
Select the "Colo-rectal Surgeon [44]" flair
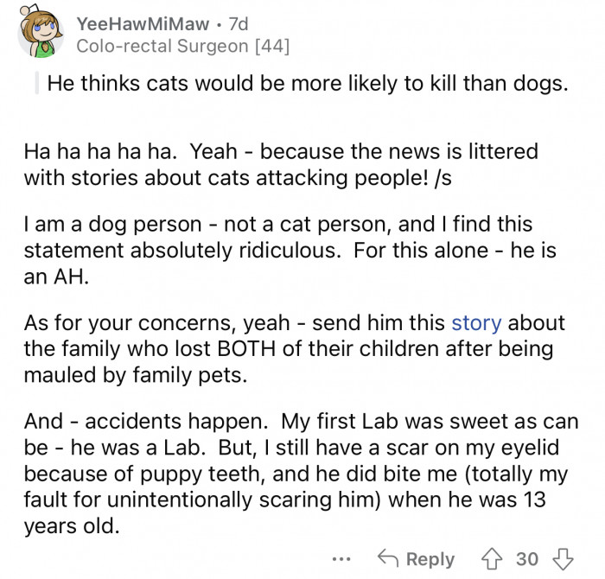click(182, 46)
